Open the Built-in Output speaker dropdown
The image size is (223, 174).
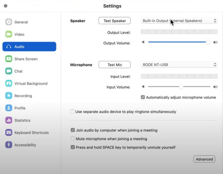point(179,21)
